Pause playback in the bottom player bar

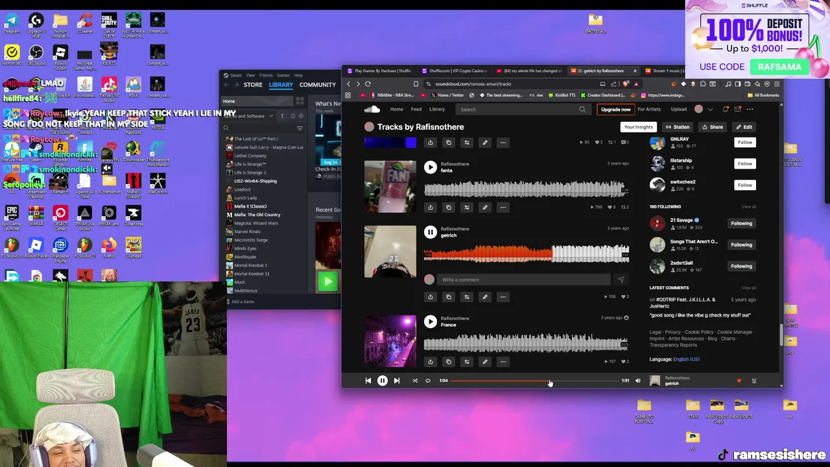pos(382,381)
